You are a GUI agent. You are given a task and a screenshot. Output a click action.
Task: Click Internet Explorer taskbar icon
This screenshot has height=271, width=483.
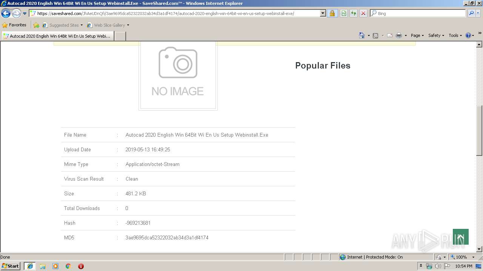pos(30,266)
